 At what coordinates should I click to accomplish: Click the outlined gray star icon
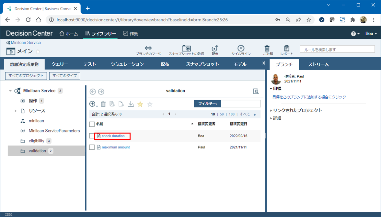pyautogui.click(x=150, y=104)
